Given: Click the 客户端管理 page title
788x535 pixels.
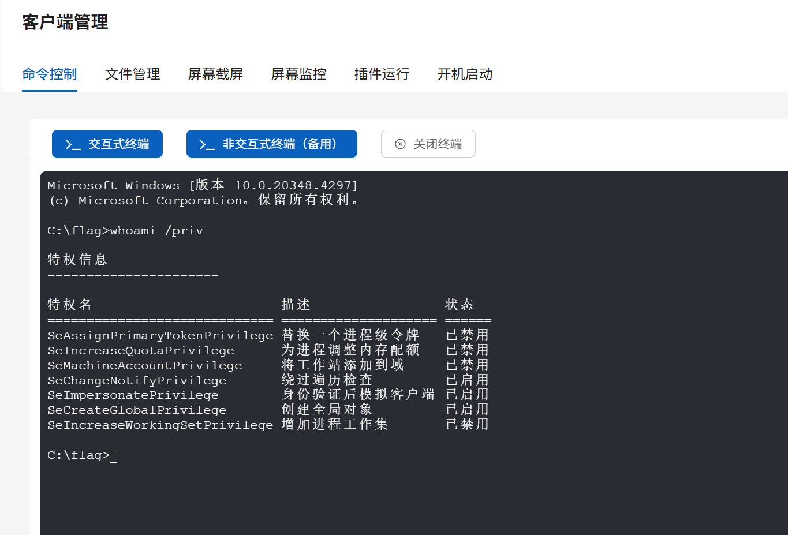Looking at the screenshot, I should [65, 23].
